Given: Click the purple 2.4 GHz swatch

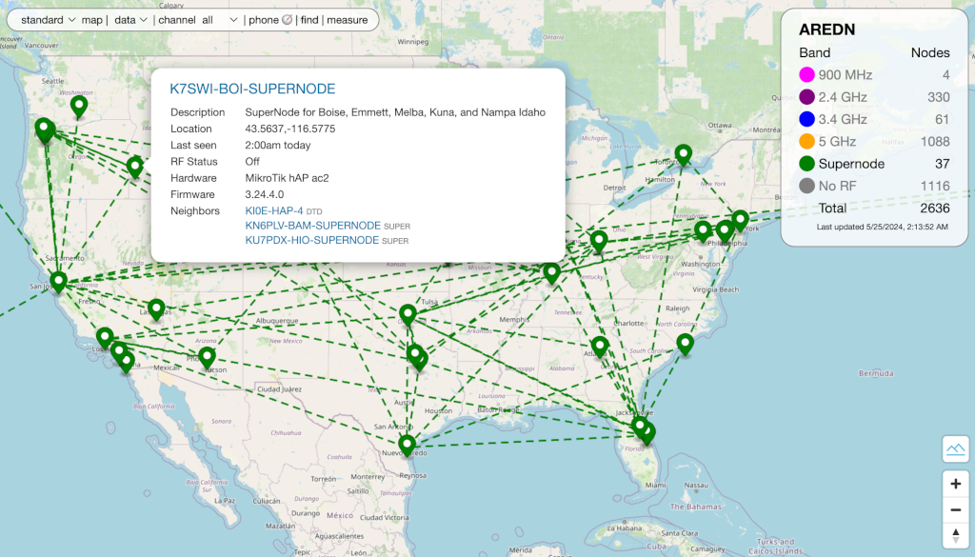Looking at the screenshot, I should (806, 97).
